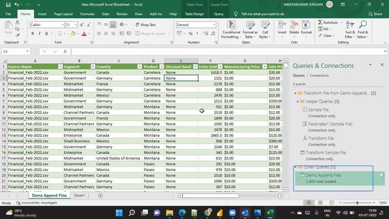Add a new sheet with the plus button
The height and width of the screenshot is (219, 389).
pos(100,195)
